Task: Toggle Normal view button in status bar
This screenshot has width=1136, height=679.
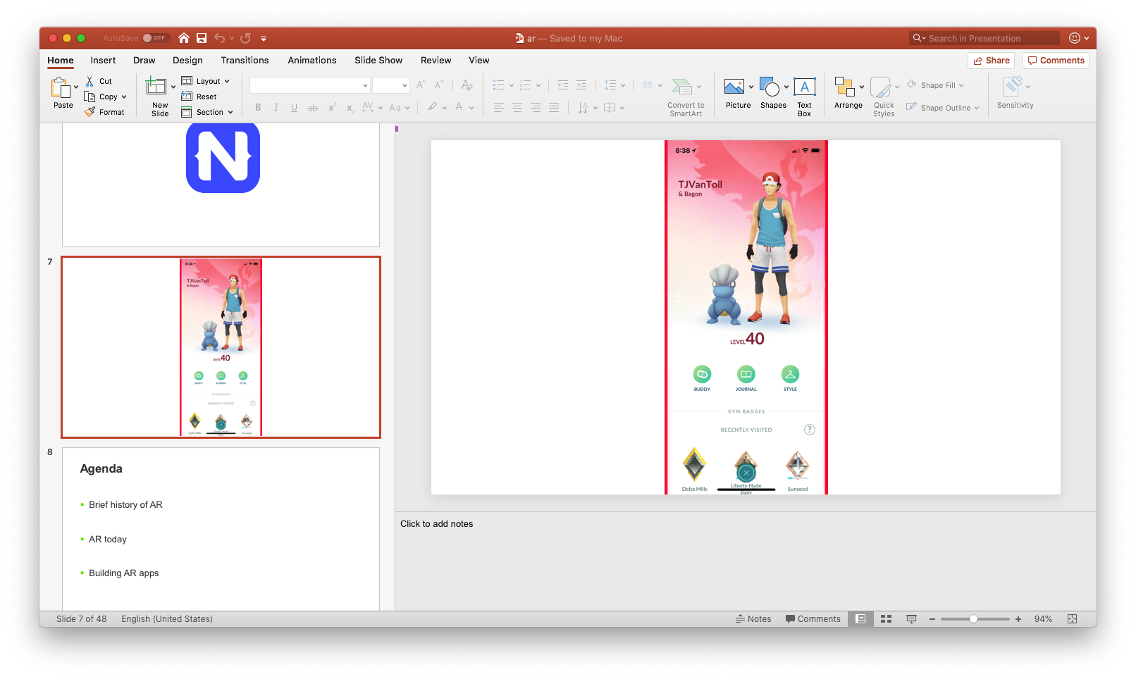Action: coord(860,618)
